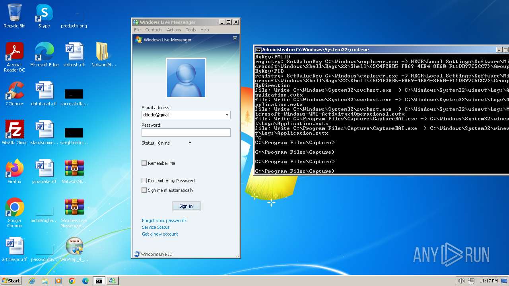Open the Service Status link

point(156,227)
